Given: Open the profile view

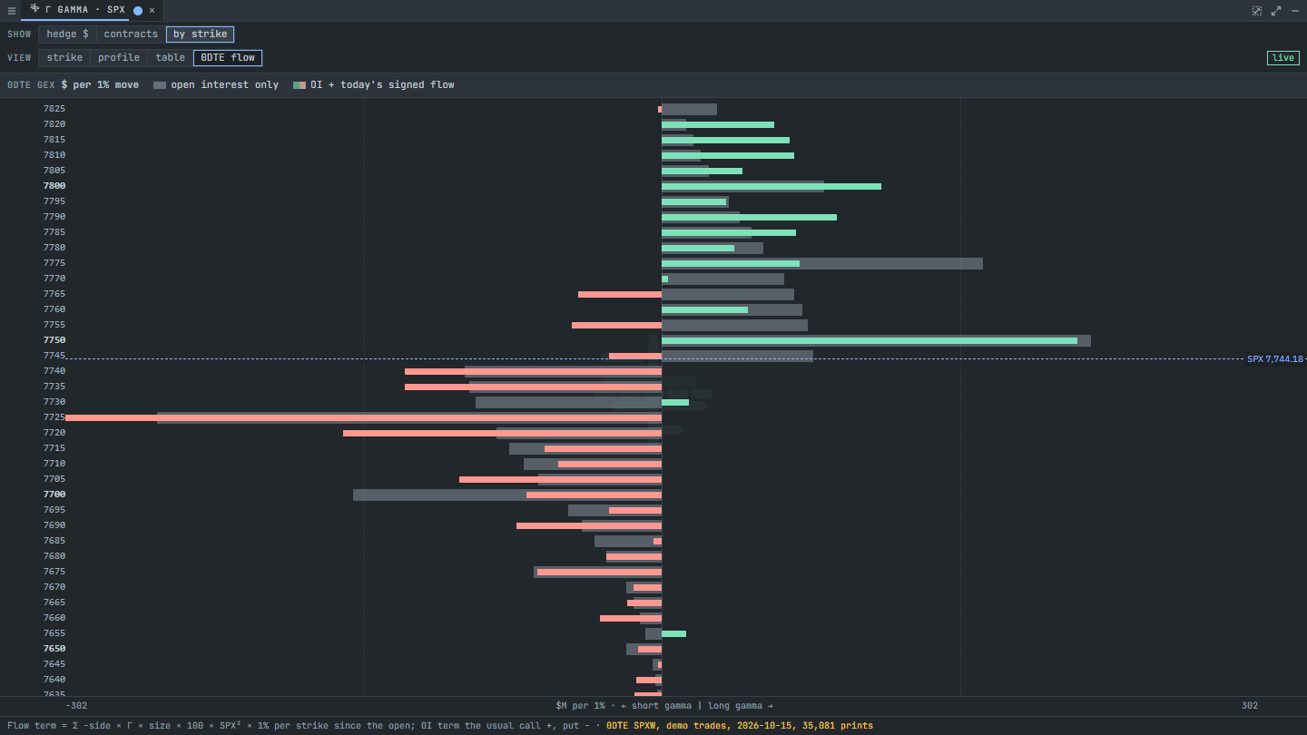Looking at the screenshot, I should point(119,58).
